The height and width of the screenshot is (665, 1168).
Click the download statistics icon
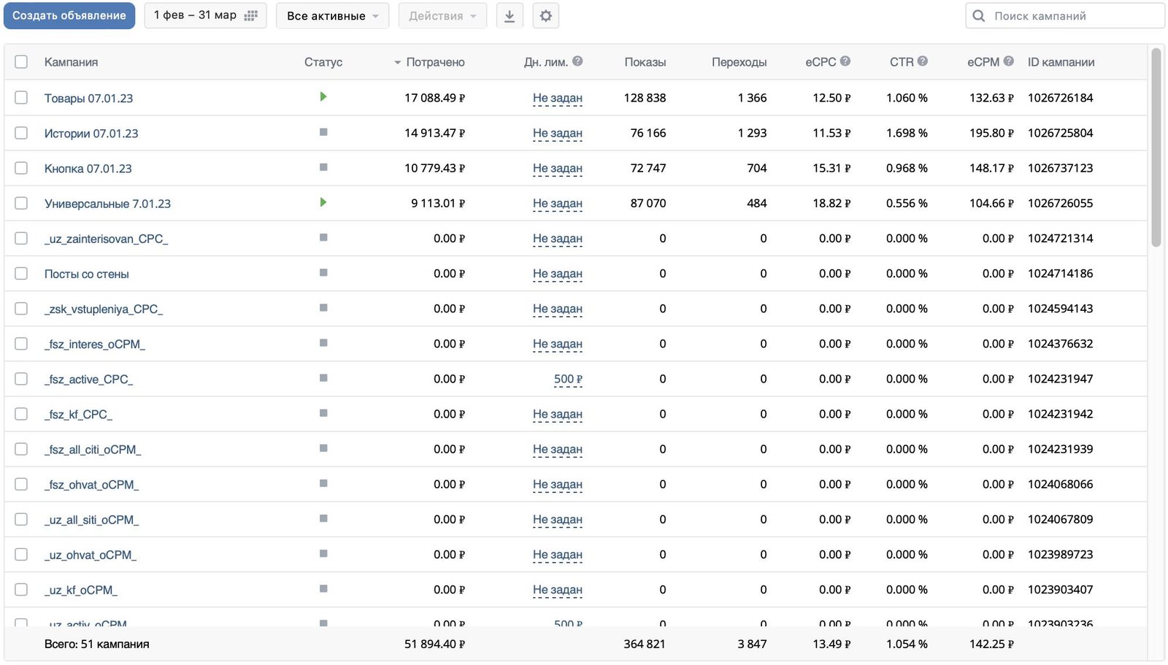[x=510, y=16]
